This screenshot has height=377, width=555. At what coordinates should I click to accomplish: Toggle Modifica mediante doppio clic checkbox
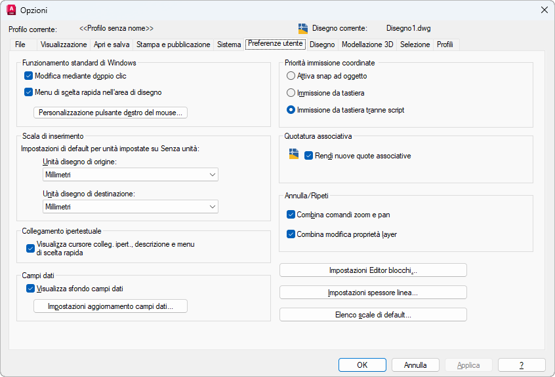click(29, 76)
